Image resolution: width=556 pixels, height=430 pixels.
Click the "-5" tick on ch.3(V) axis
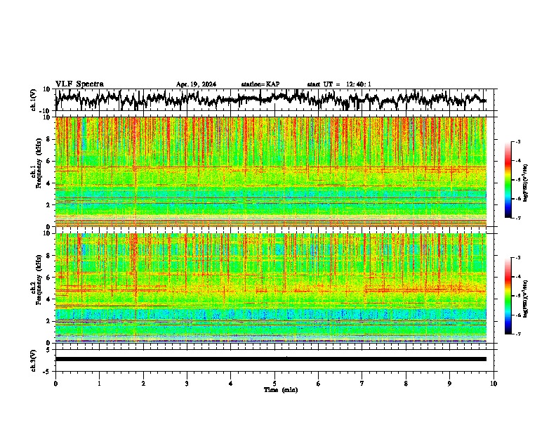pyautogui.click(x=47, y=372)
